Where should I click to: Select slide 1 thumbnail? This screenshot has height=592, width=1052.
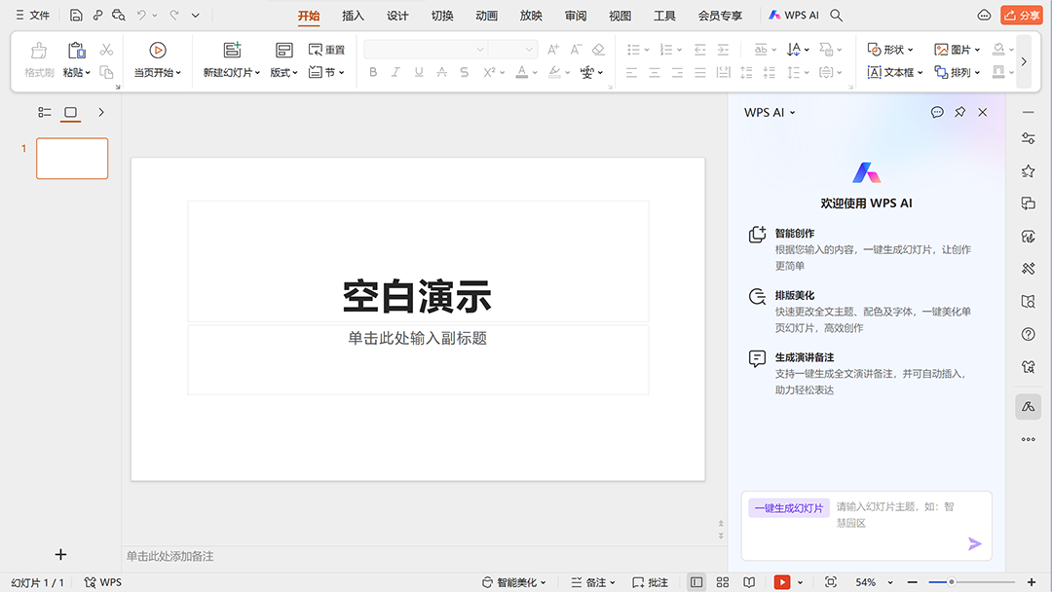click(72, 159)
